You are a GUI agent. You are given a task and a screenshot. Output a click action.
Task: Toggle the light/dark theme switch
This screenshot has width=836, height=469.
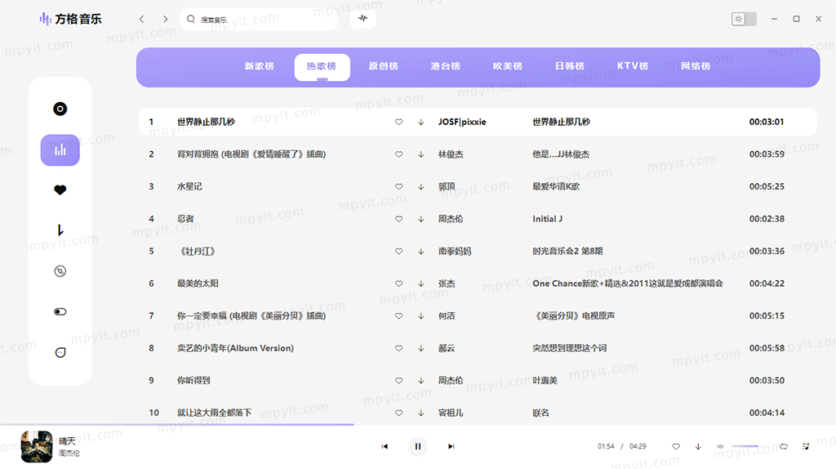(x=744, y=20)
